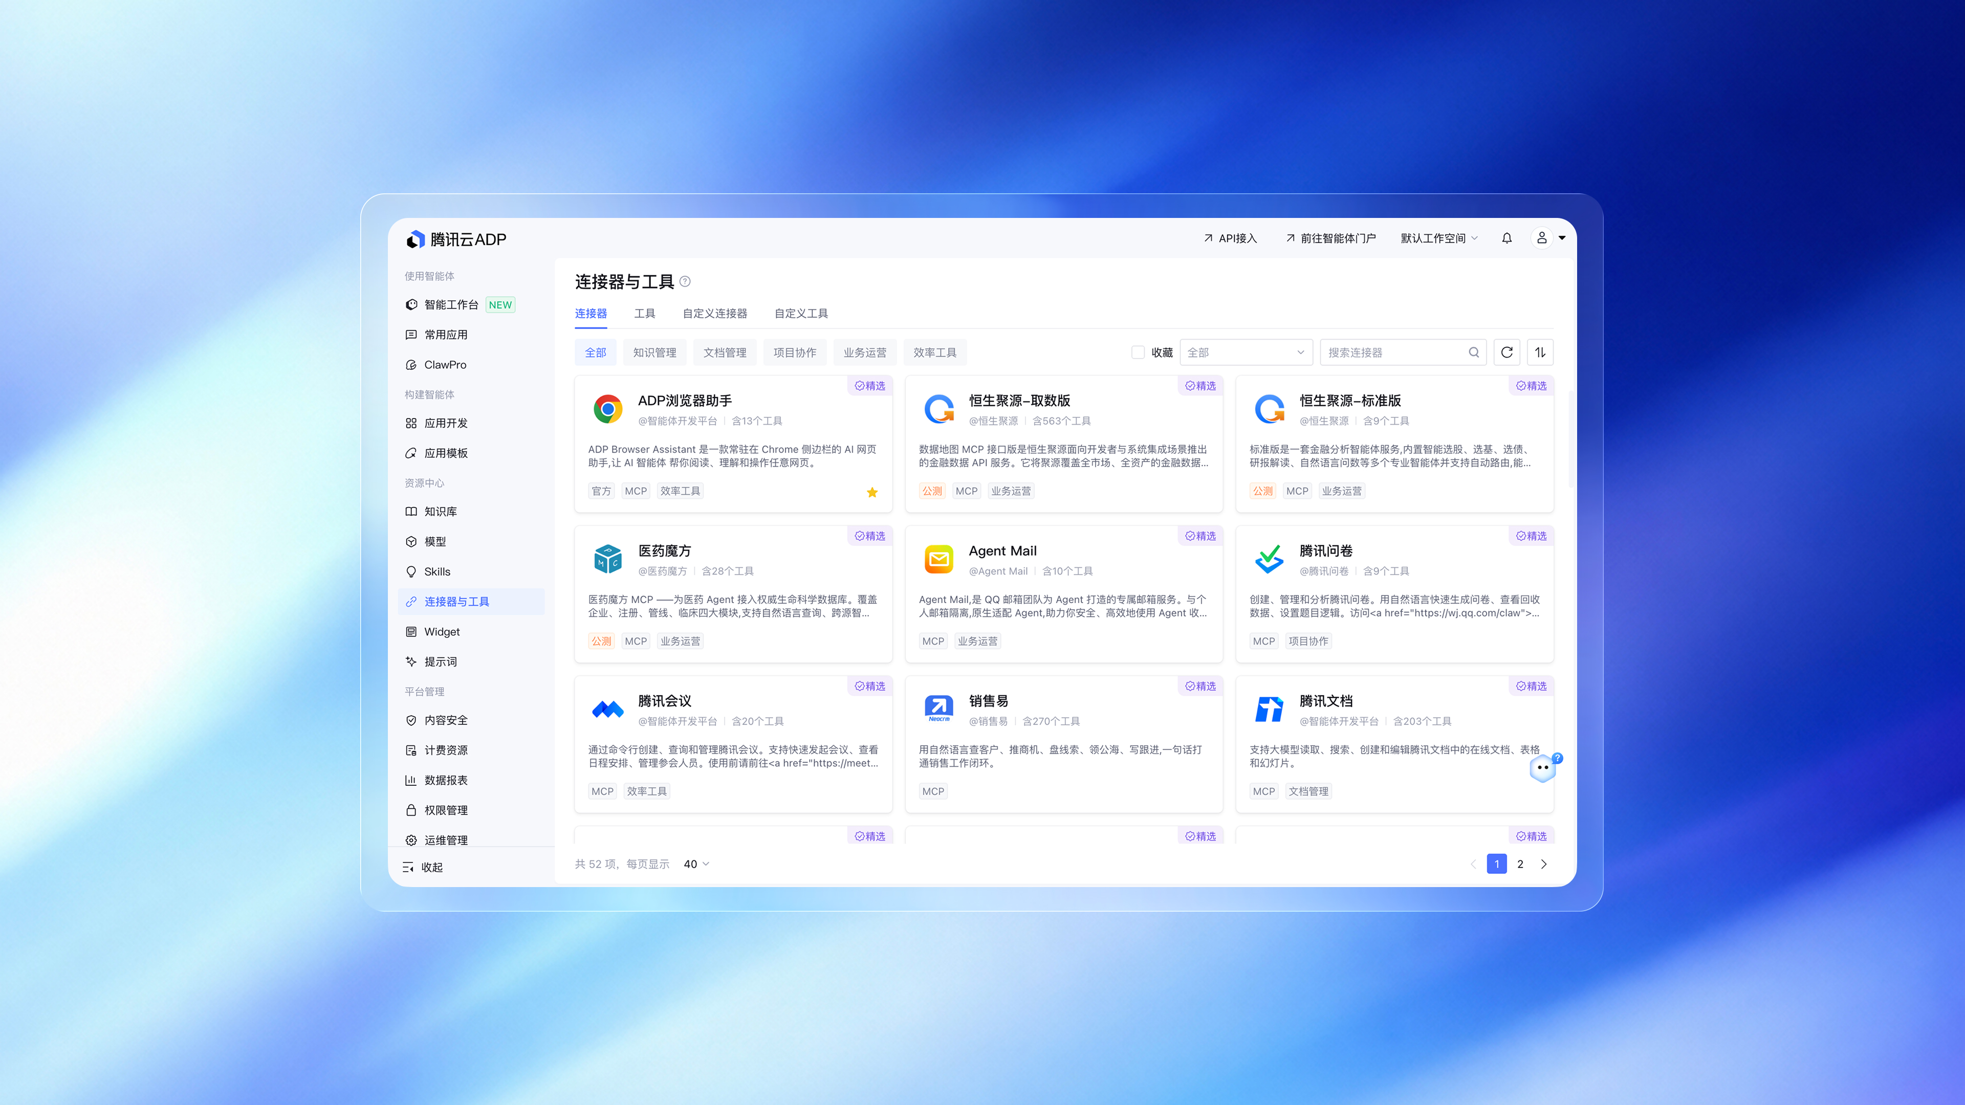The image size is (1965, 1105).
Task: Collapse the sidebar with 收起
Action: pos(423,867)
